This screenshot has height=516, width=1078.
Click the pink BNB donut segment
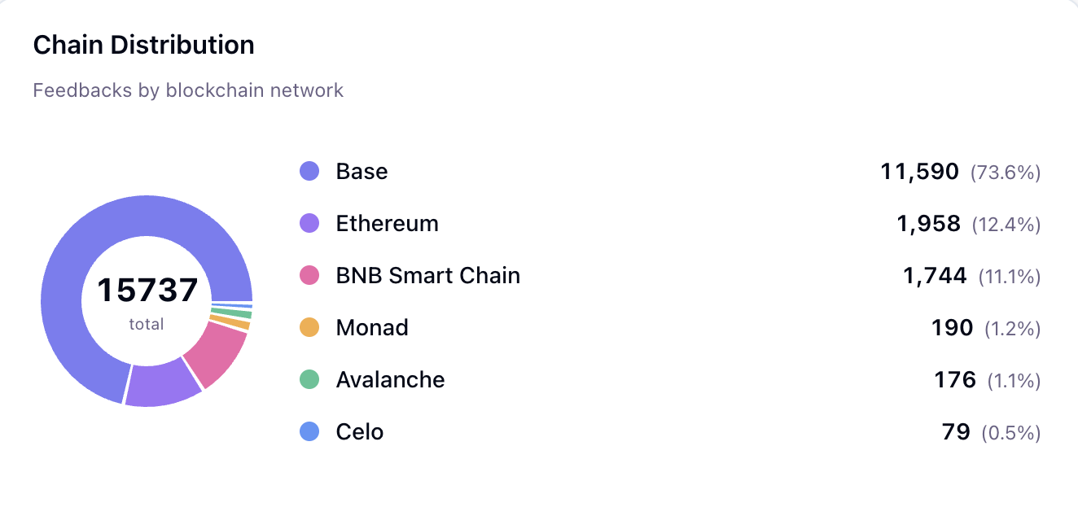pos(214,354)
